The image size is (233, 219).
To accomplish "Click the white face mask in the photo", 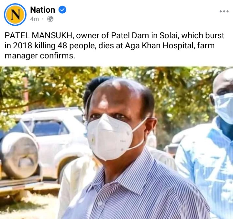I will click(109, 137).
